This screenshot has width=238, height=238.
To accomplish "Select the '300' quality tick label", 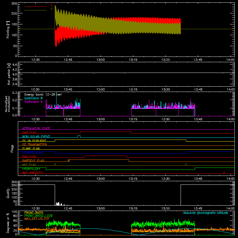I will tap(14, 182).
